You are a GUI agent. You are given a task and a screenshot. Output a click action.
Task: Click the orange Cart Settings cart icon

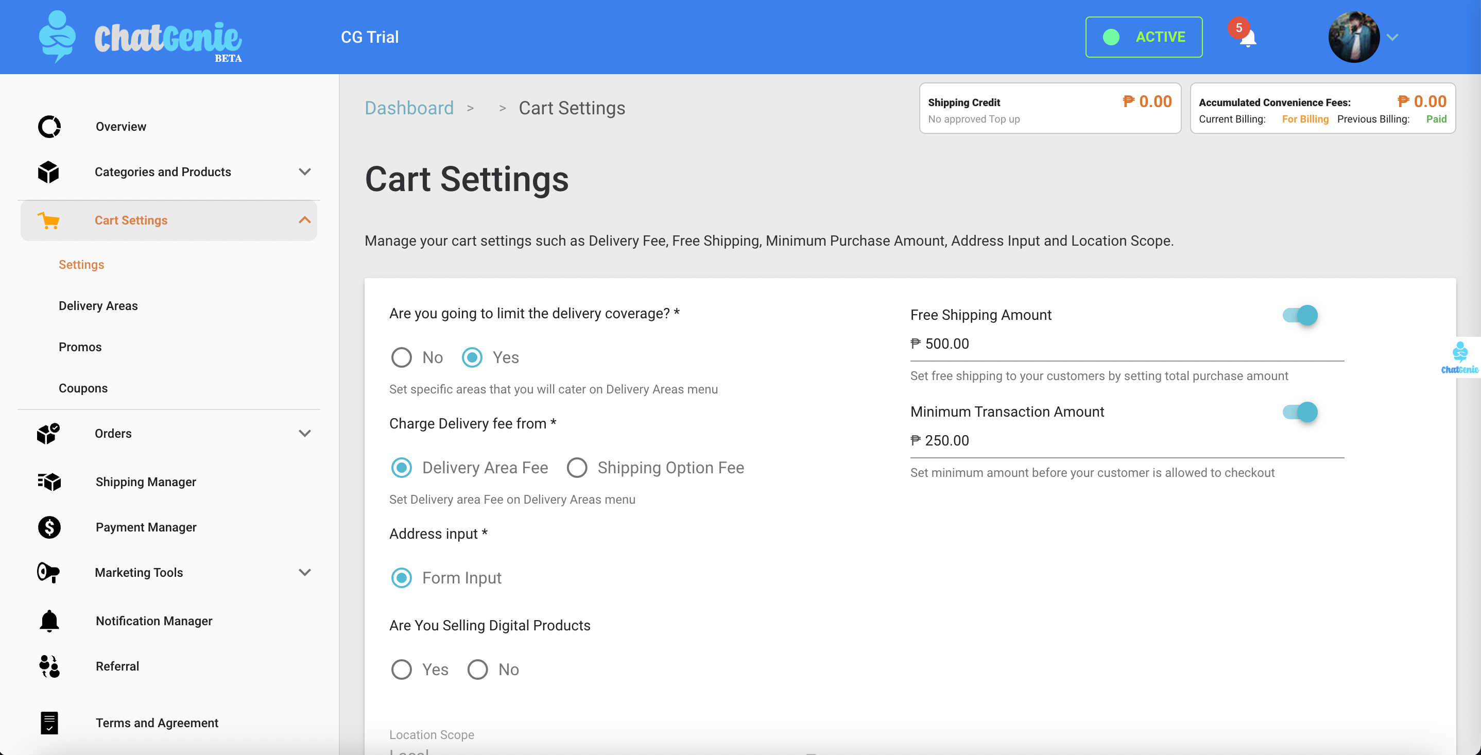tap(48, 220)
